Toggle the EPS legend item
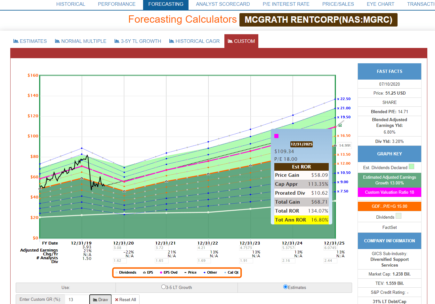 (x=148, y=272)
